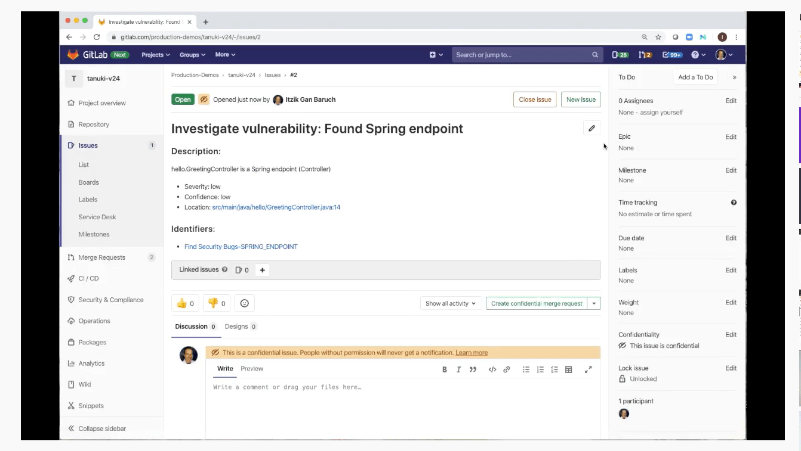This screenshot has height=451, width=801.
Task: Click the thumbs down reaction button
Action: pyautogui.click(x=217, y=303)
